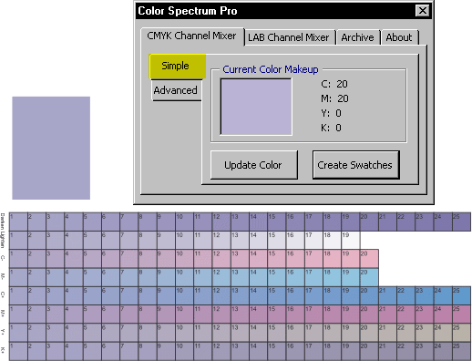This screenshot has height=361, width=472.
Task: Open the About tab
Action: (399, 37)
